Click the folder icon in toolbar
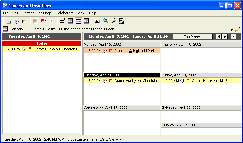243x143 pixels. 97,21
